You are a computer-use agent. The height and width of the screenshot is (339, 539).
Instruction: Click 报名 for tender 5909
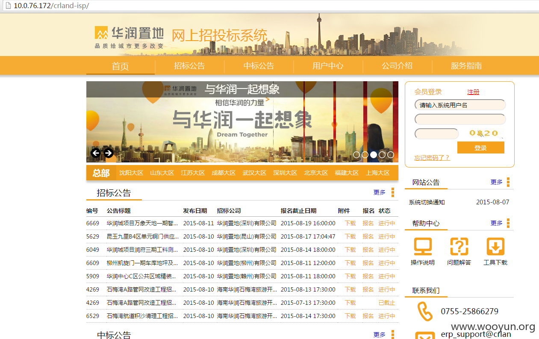(368, 276)
